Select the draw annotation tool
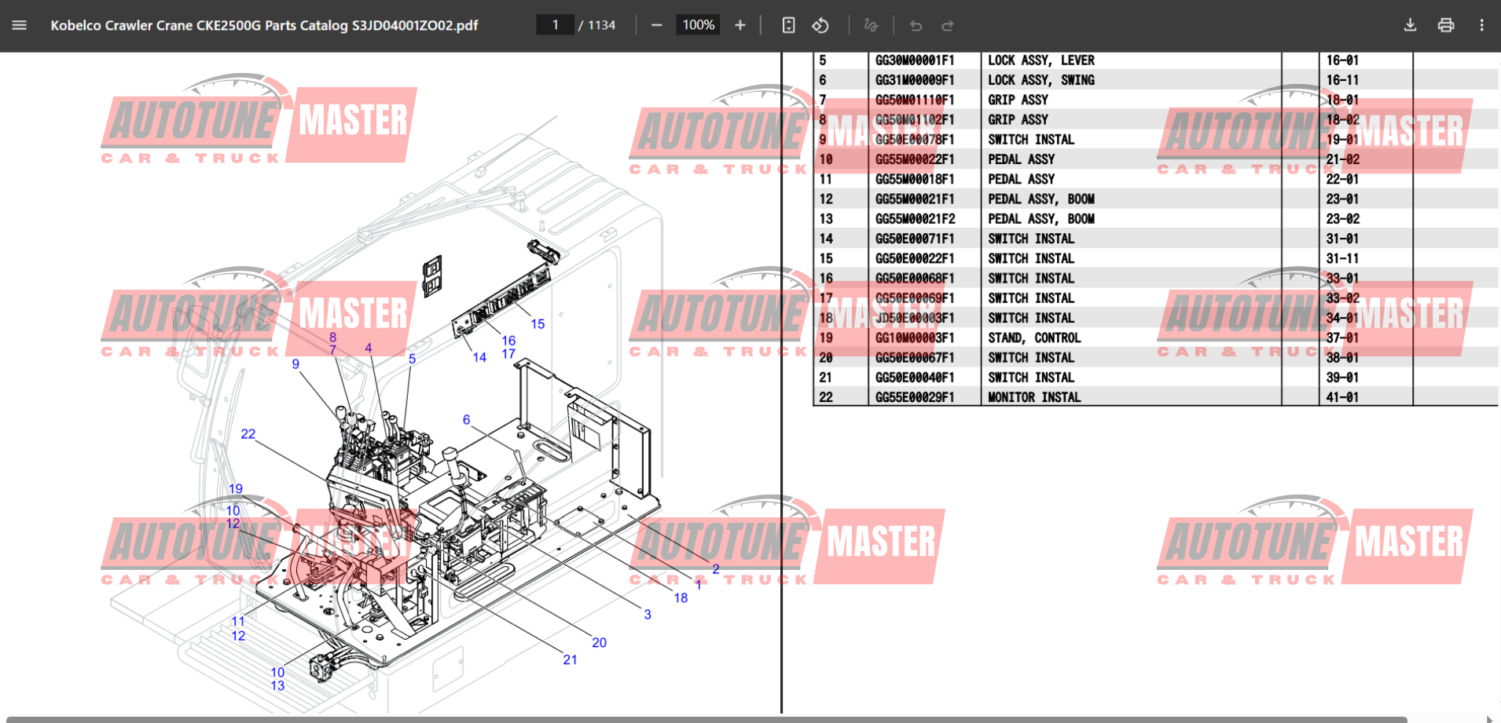The image size is (1501, 723). pos(870,25)
